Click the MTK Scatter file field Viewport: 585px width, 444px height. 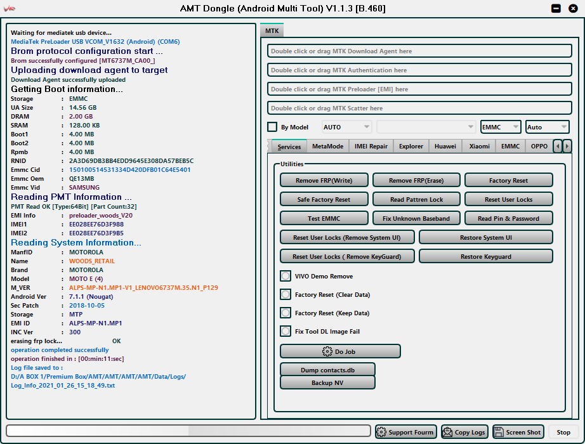coord(419,108)
